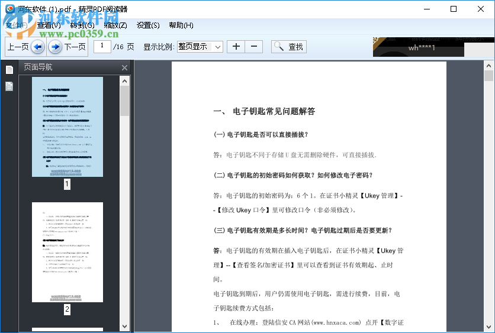495x333 pixels.
Task: Close the 页面导航 navigation panel
Action: [124, 68]
